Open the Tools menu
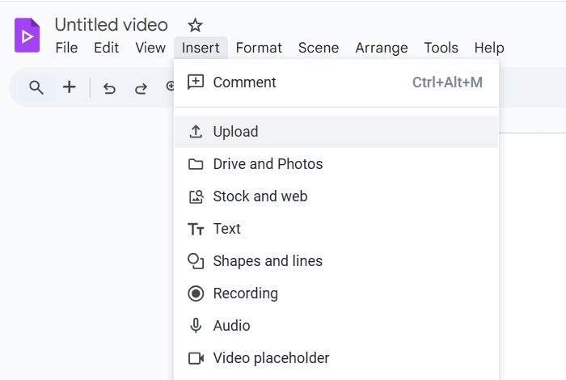 point(441,48)
